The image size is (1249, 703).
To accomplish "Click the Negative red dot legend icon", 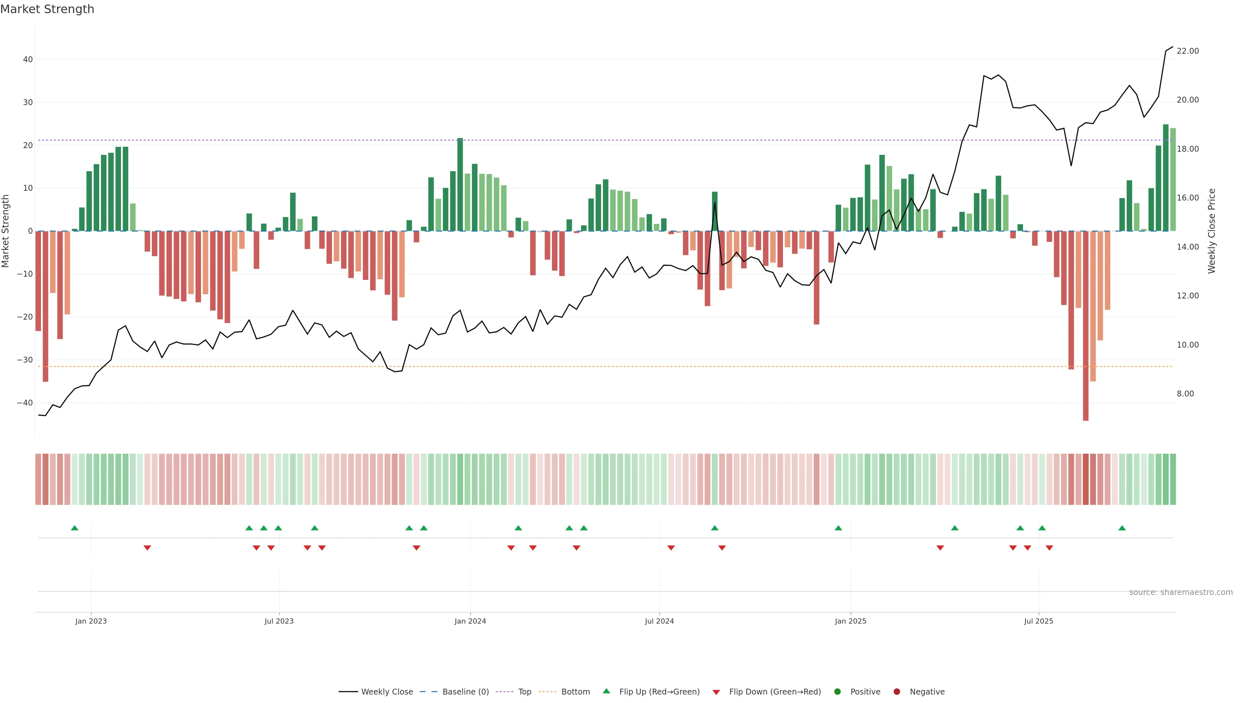I will (896, 691).
